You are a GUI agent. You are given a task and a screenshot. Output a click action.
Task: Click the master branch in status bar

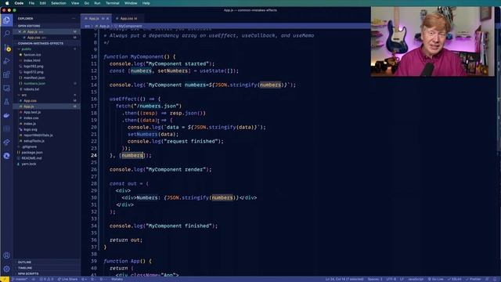click(20, 279)
